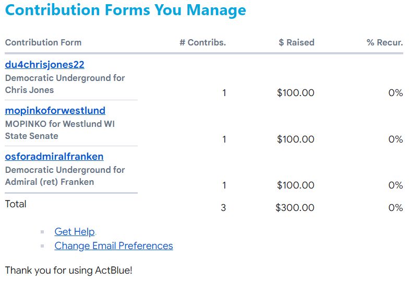Click the MOPINKO for Westlund WI State Senate text

(x=59, y=130)
